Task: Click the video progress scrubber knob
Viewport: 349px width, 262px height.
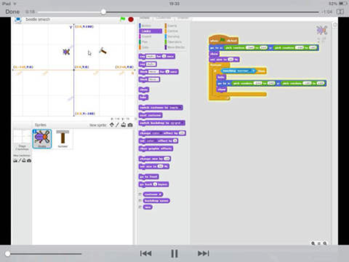Action: pyautogui.click(x=103, y=12)
